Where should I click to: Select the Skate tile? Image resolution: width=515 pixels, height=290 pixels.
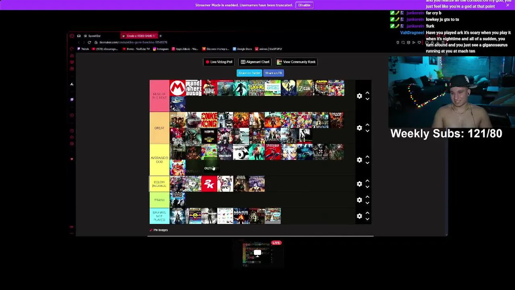(241, 152)
